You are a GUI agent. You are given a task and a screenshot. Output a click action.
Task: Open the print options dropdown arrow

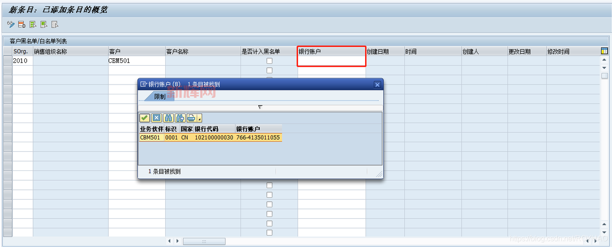(199, 119)
